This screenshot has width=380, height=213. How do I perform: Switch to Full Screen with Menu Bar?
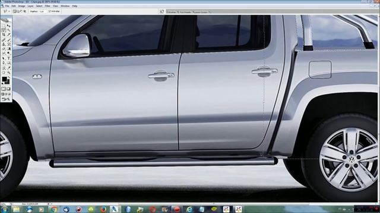tap(6, 94)
